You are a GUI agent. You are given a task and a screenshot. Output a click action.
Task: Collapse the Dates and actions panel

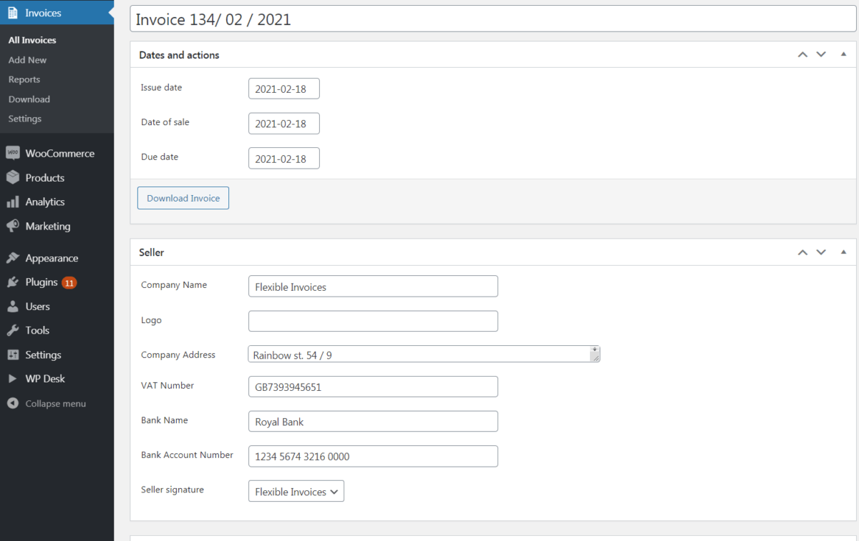(843, 54)
